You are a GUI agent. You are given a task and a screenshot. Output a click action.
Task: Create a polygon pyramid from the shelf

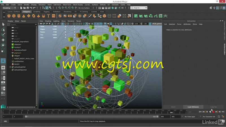click(38, 16)
